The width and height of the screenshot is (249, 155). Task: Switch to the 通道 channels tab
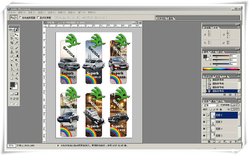213,101
